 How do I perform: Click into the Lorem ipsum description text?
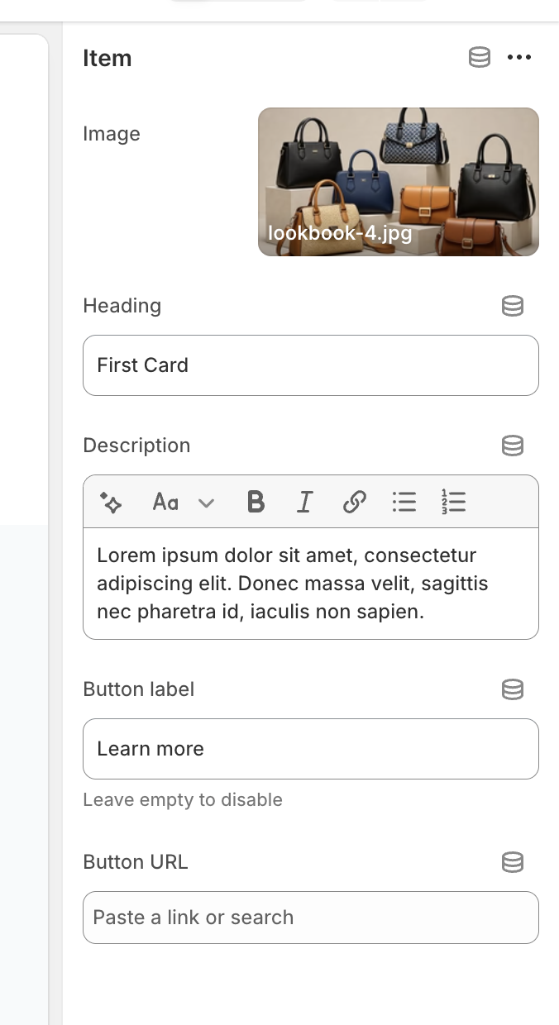pos(310,584)
